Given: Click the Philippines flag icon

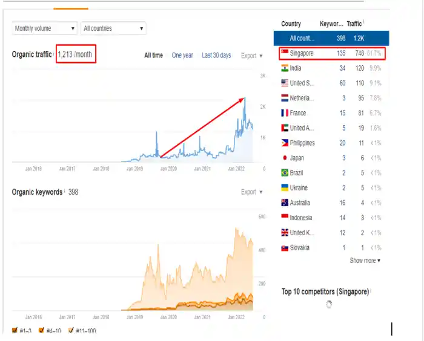Looking at the screenshot, I should [x=285, y=143].
